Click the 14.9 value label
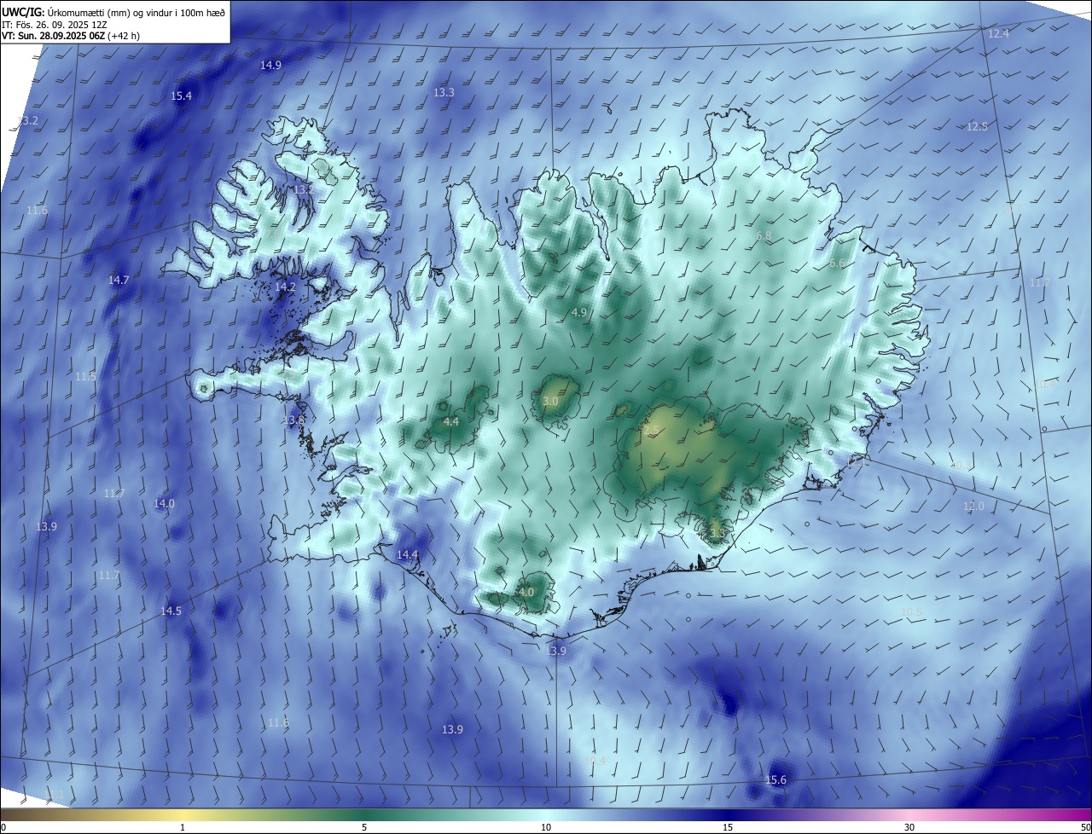1092x834 pixels. [x=270, y=65]
